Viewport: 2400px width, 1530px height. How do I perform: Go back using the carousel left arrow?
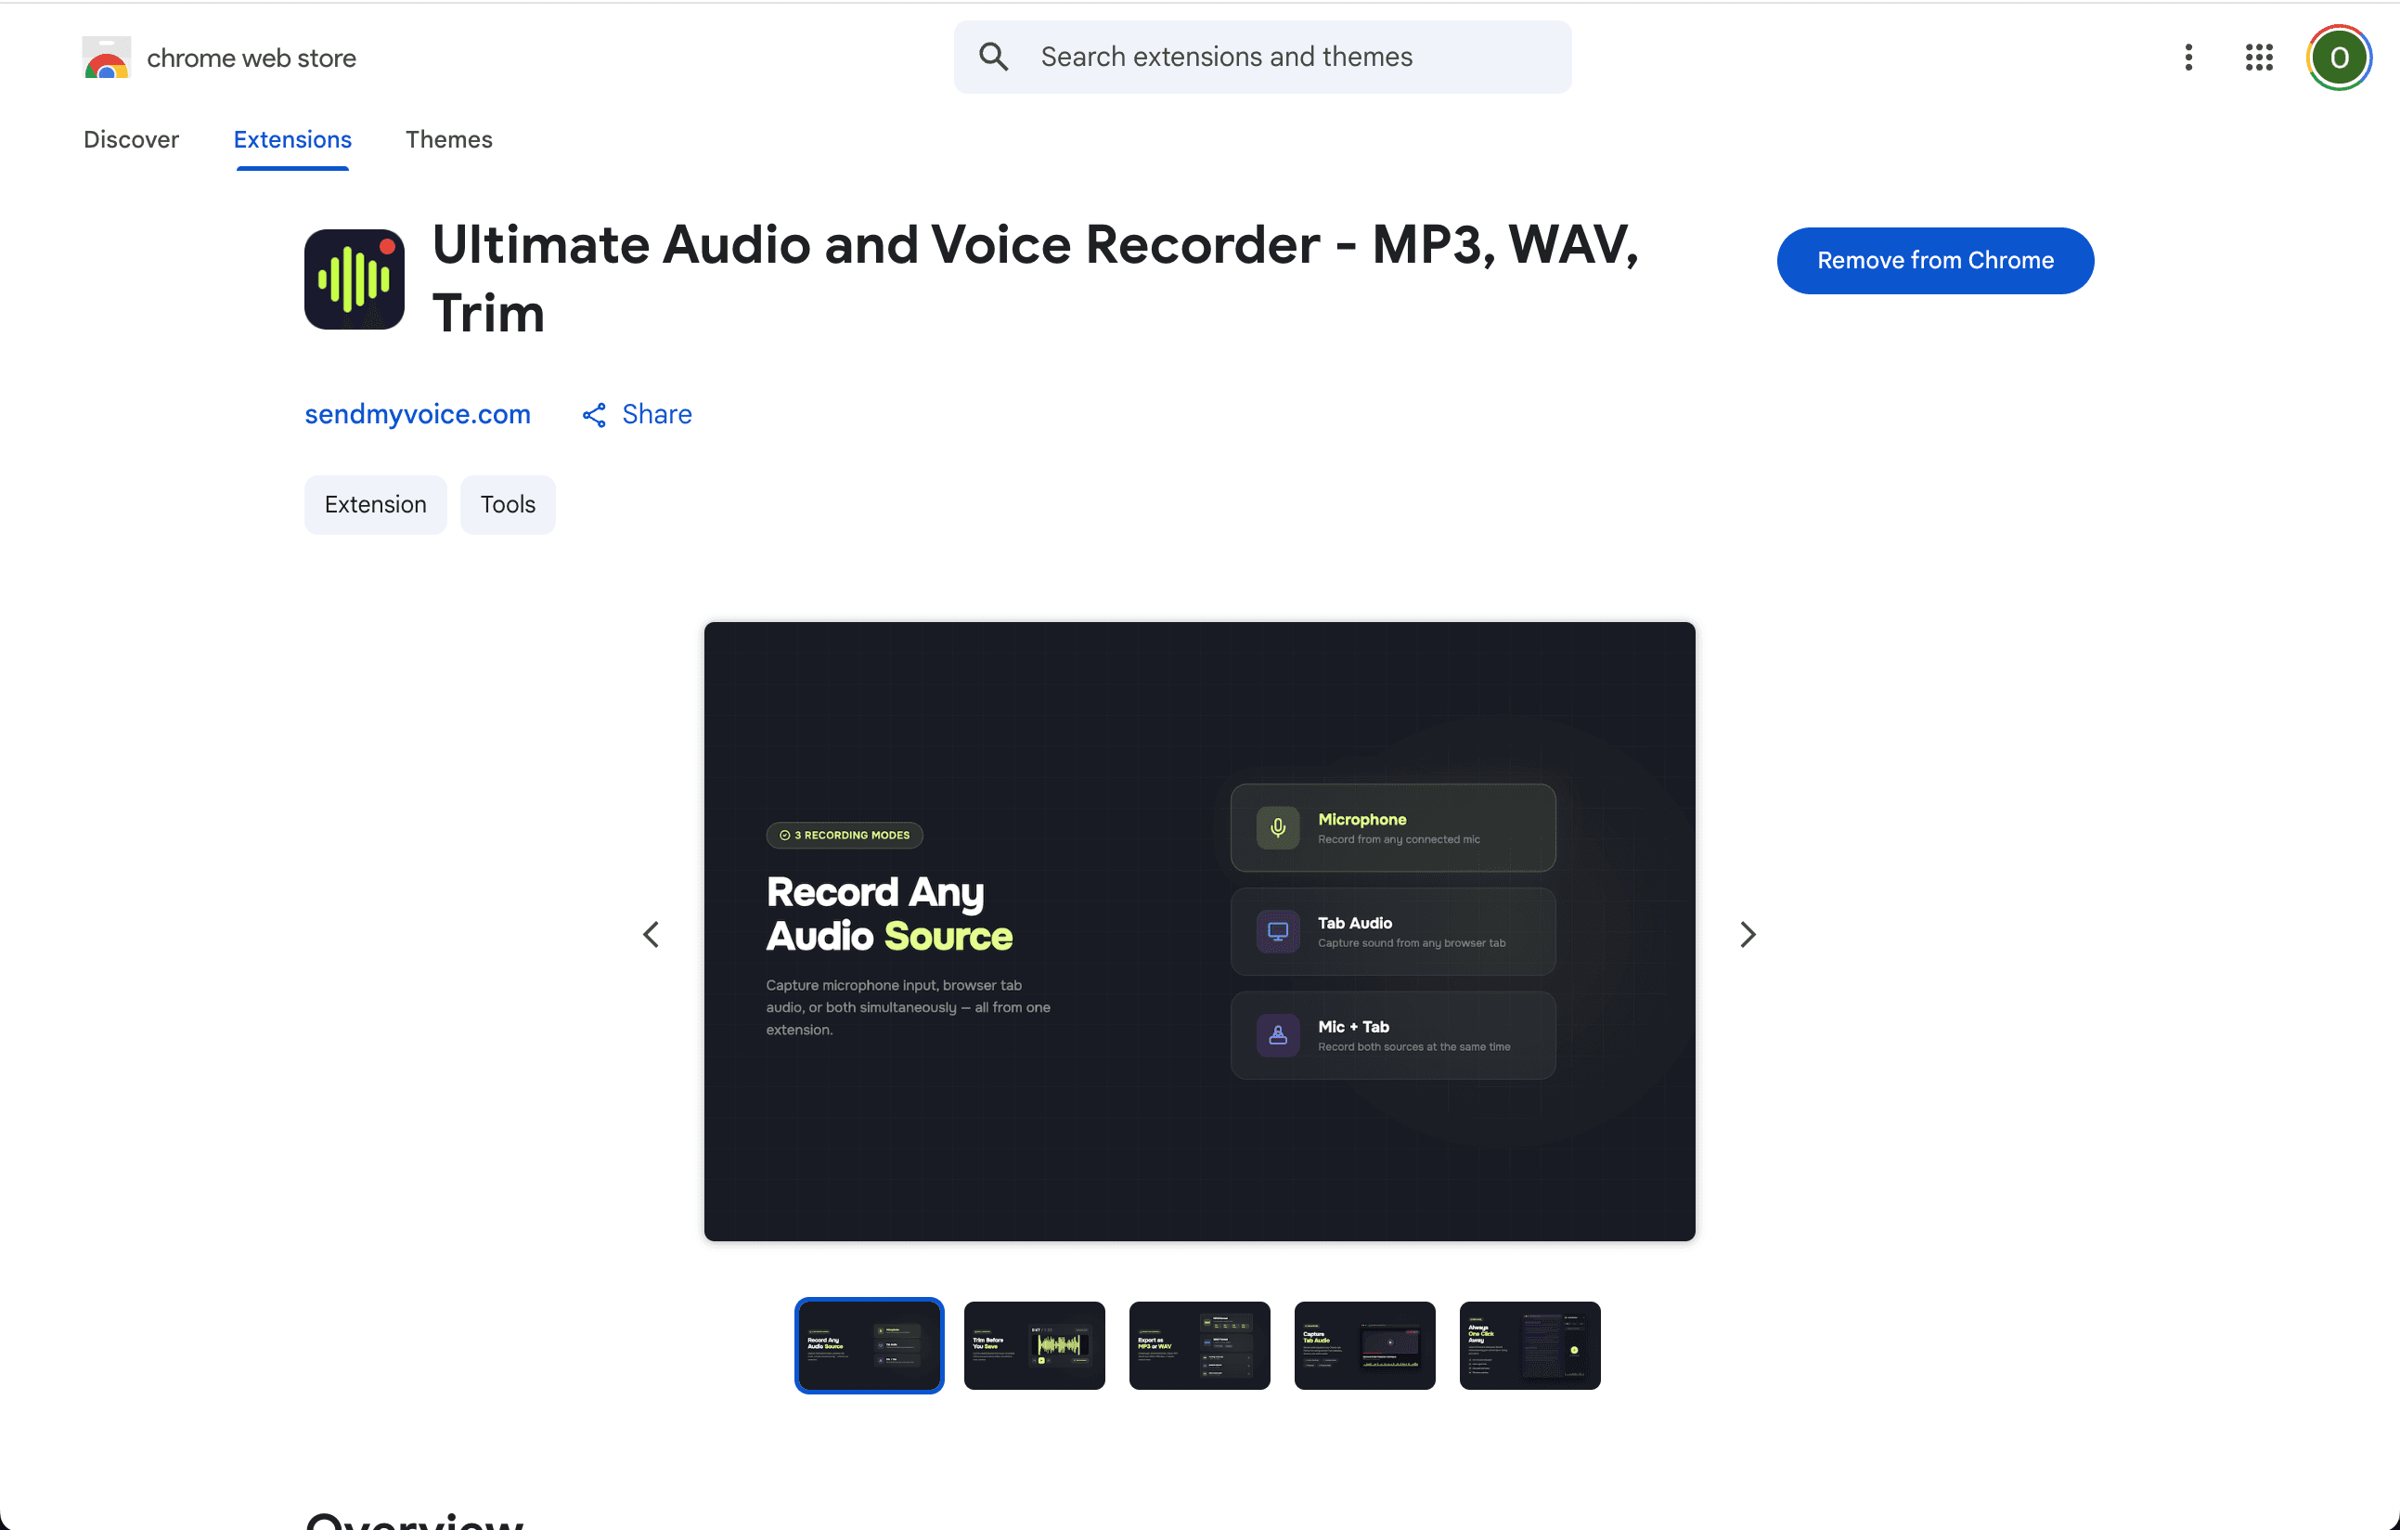tap(652, 934)
